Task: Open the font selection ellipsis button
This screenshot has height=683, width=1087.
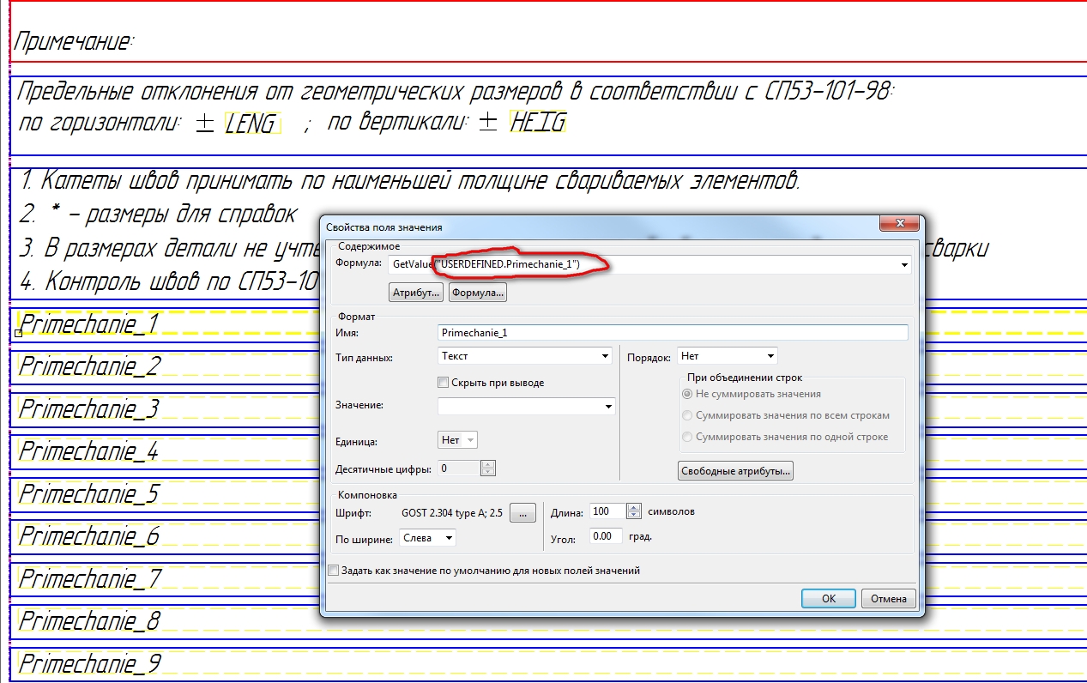Action: [522, 513]
